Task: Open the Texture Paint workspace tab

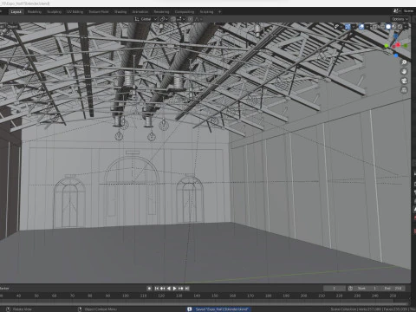Action: pyautogui.click(x=99, y=12)
